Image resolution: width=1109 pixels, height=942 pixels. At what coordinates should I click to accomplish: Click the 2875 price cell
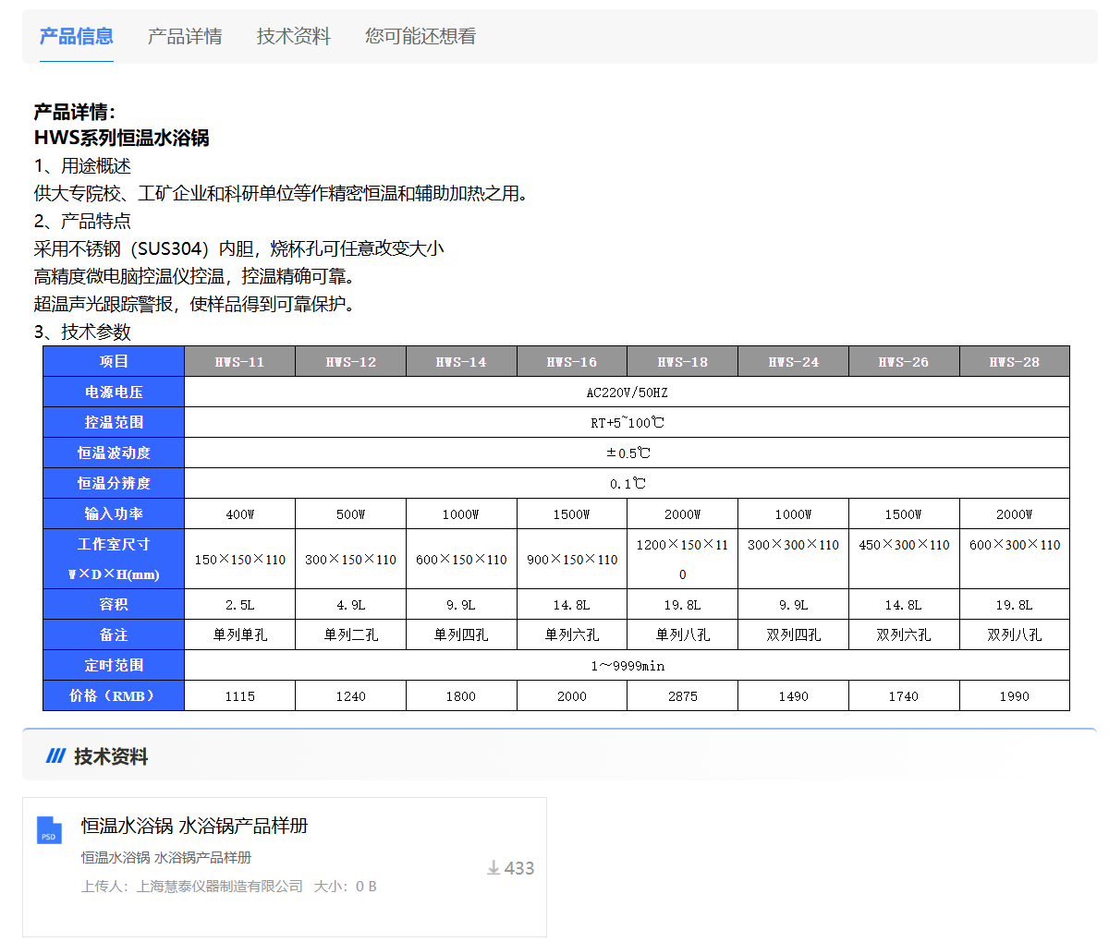pos(682,696)
